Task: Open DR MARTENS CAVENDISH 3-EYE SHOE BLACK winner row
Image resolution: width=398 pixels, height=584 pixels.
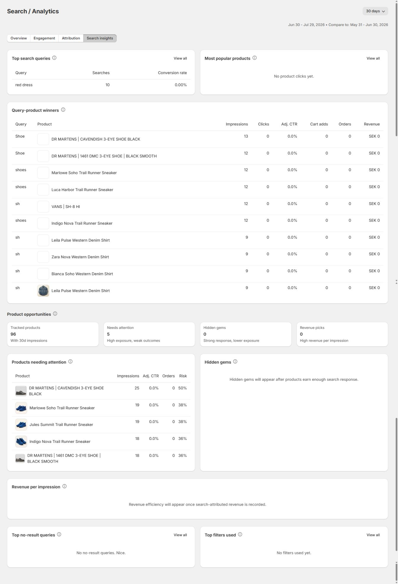Action: [x=197, y=139]
